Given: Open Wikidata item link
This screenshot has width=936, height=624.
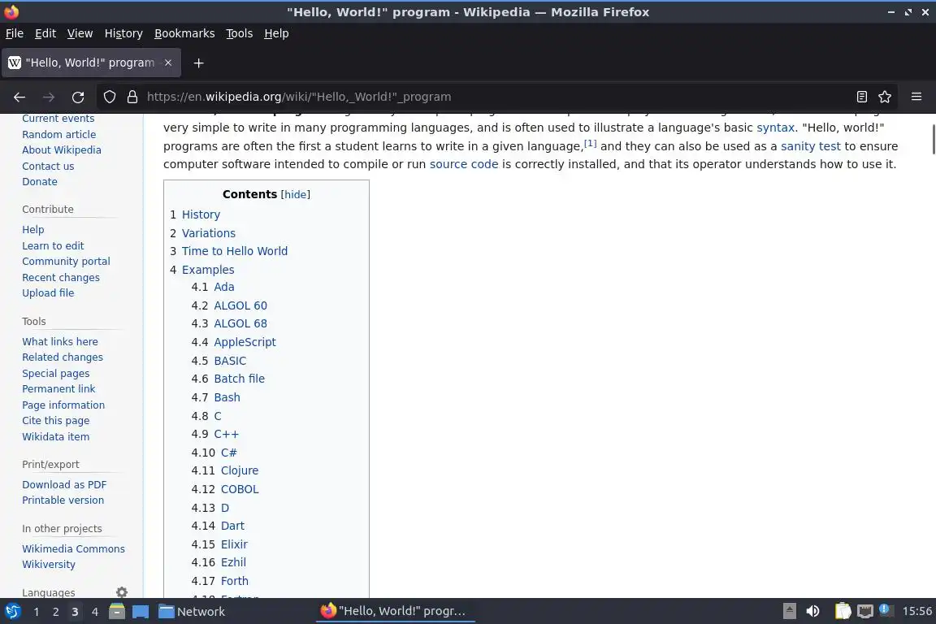Looking at the screenshot, I should (55, 436).
